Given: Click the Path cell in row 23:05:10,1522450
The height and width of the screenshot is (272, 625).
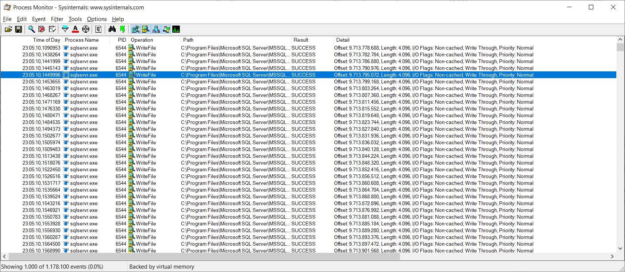Looking at the screenshot, I should click(x=235, y=170).
